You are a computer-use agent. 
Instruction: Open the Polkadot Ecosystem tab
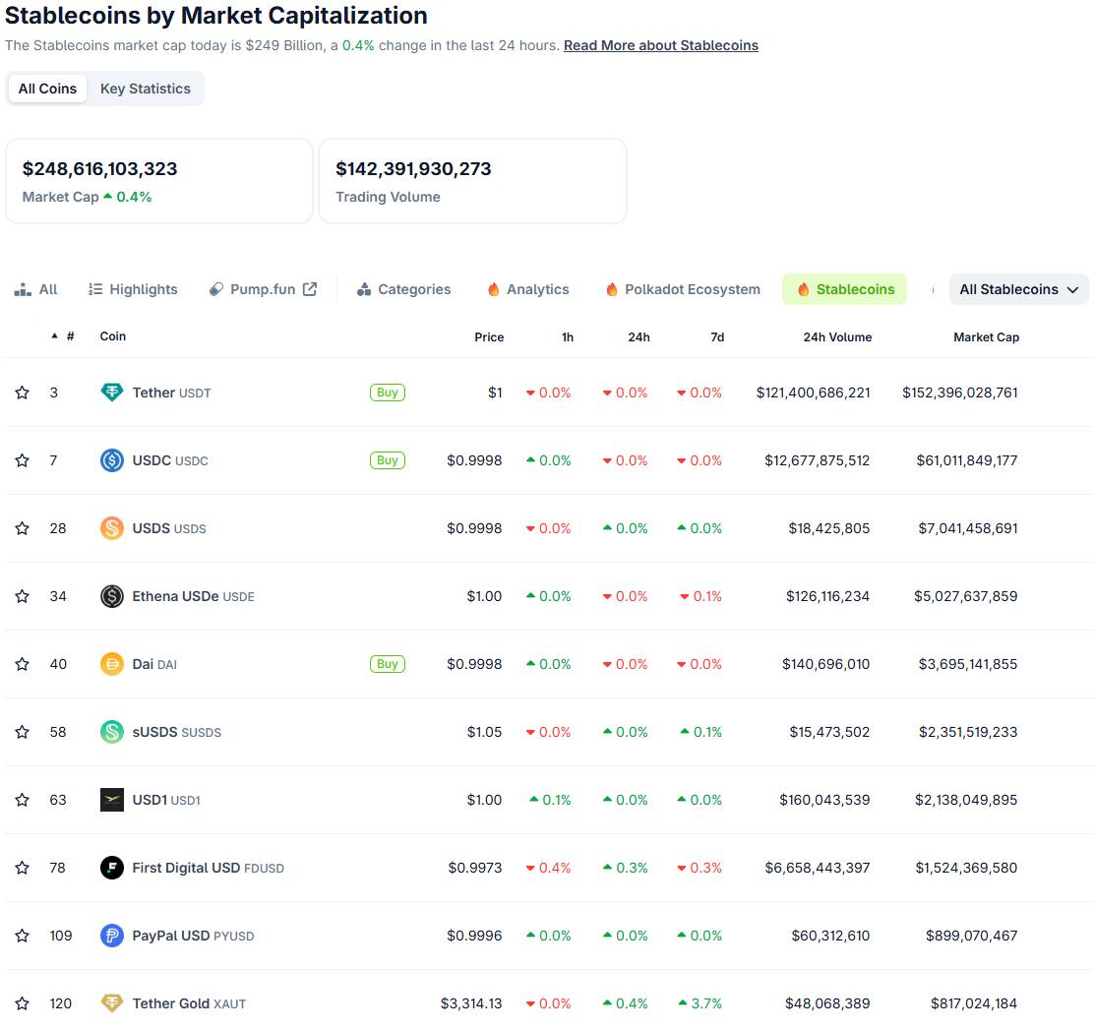pos(683,289)
